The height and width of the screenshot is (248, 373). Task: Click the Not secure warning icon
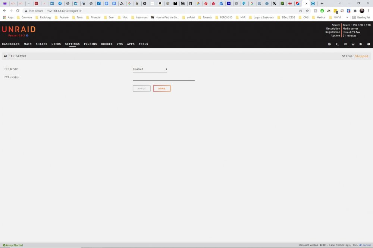[x=26, y=11]
